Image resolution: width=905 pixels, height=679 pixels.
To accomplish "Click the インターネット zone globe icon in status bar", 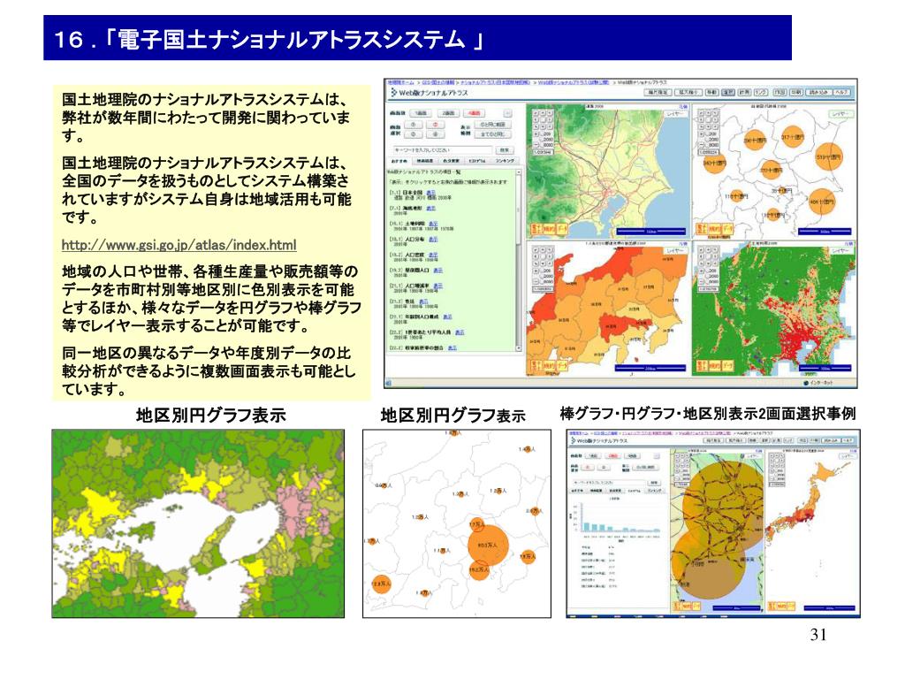I will pos(806,383).
